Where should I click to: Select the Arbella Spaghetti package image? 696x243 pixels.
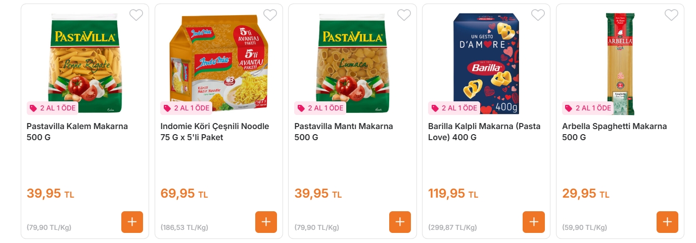tap(620, 63)
